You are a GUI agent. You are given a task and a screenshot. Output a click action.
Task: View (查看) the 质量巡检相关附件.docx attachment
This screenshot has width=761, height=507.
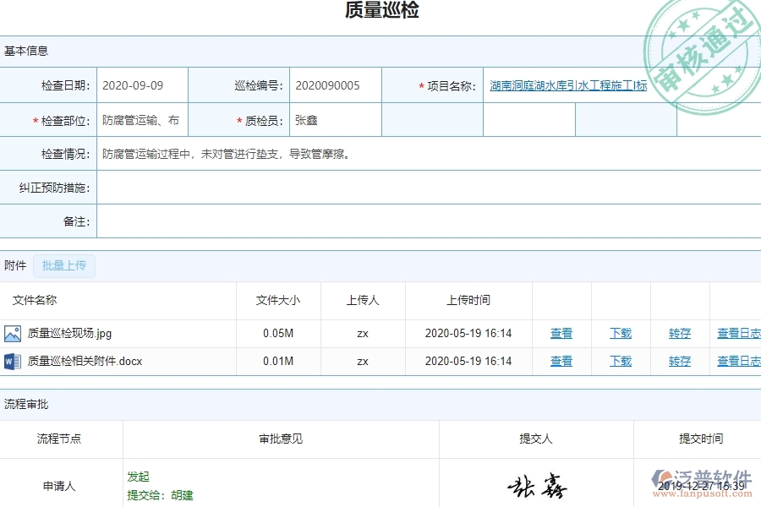[561, 361]
